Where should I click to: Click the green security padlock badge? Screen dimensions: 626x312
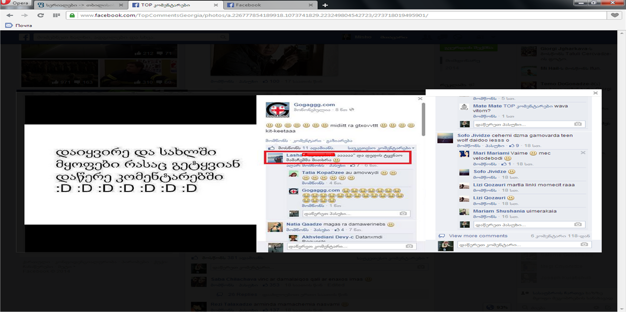pos(72,15)
